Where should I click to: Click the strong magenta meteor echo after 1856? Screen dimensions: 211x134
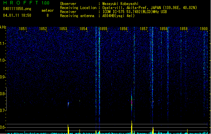131,102
